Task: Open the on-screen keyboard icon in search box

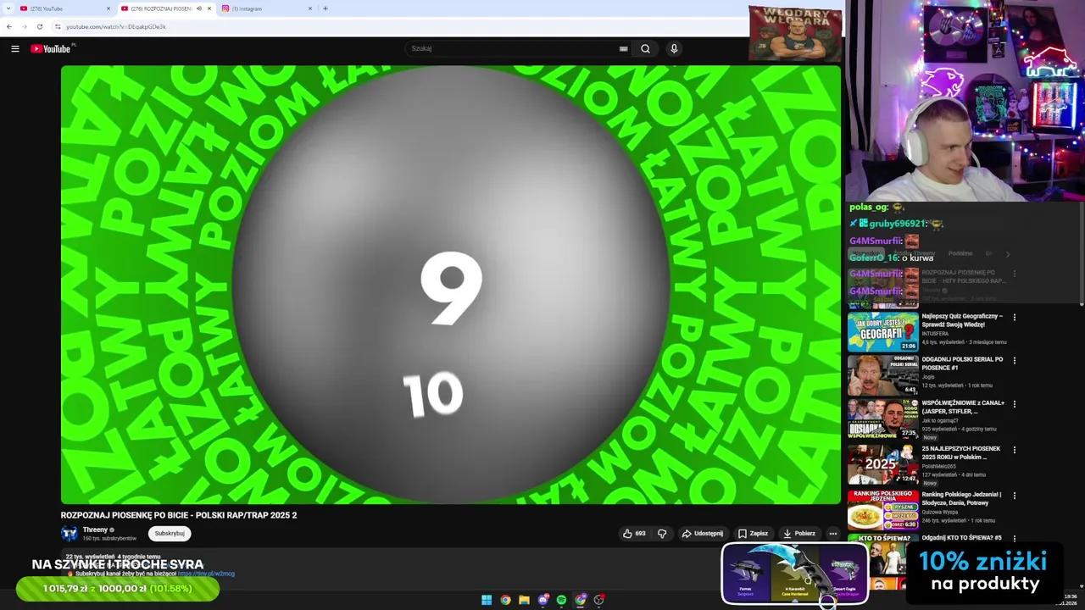Action: click(624, 48)
